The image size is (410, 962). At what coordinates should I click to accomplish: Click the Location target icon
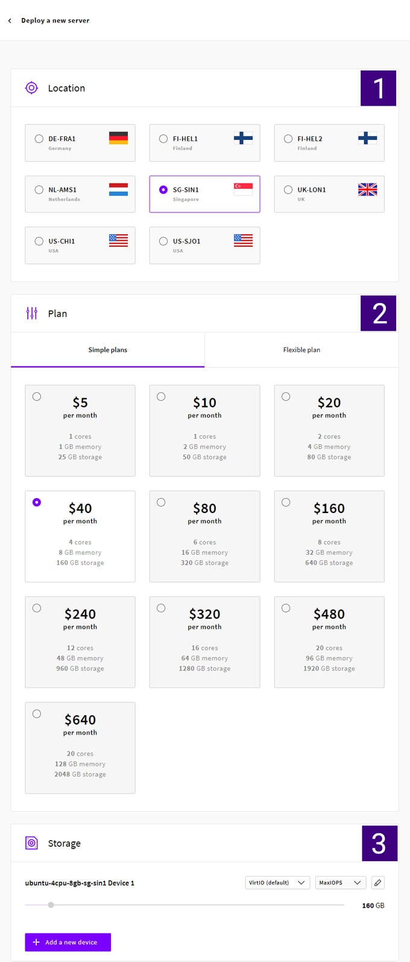(x=31, y=88)
